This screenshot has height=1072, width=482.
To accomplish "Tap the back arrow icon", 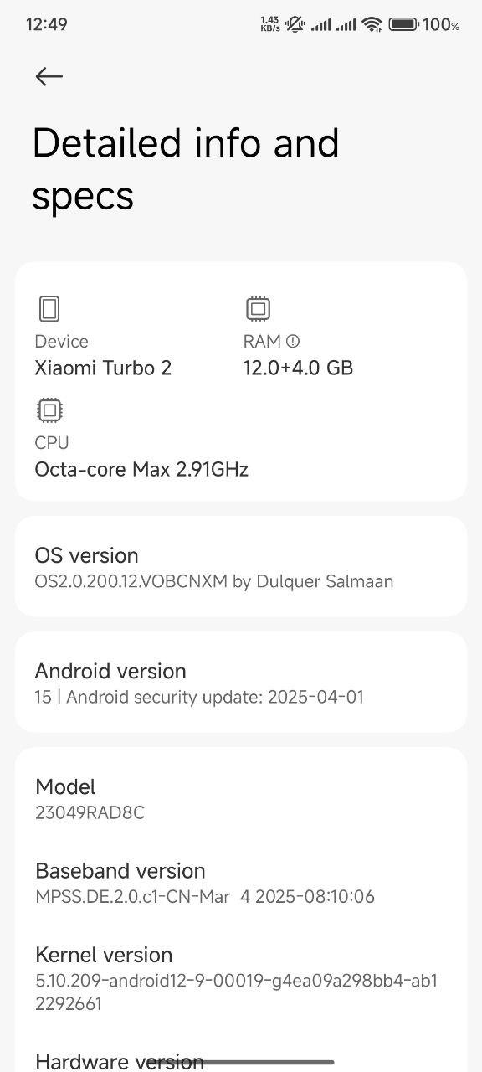I will 49,76.
